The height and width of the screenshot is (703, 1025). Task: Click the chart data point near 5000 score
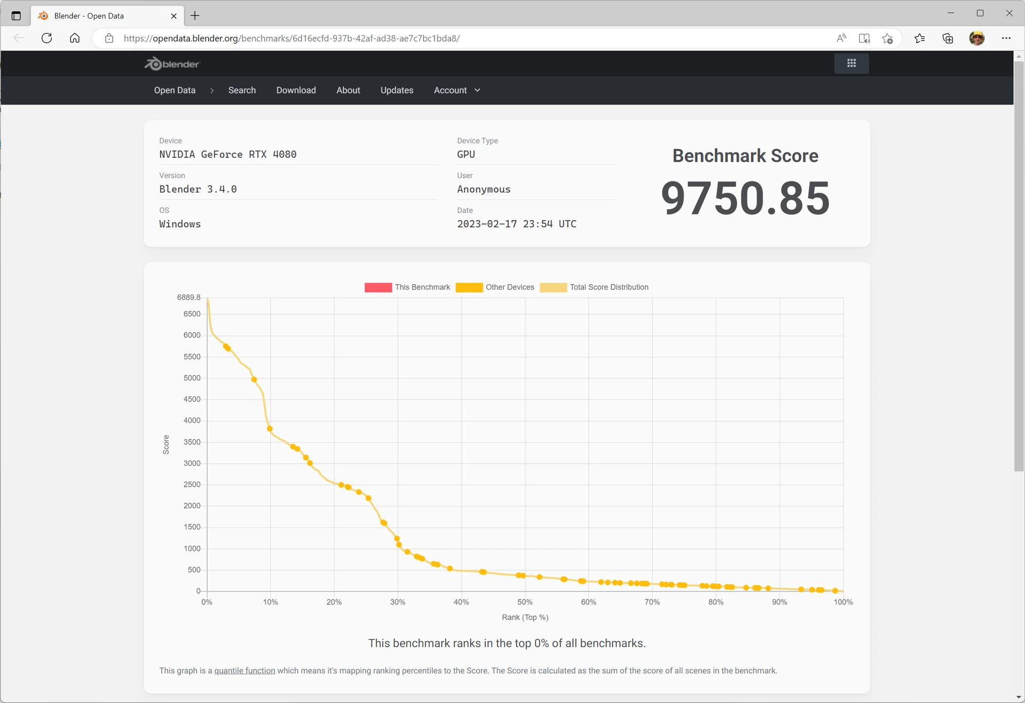254,379
